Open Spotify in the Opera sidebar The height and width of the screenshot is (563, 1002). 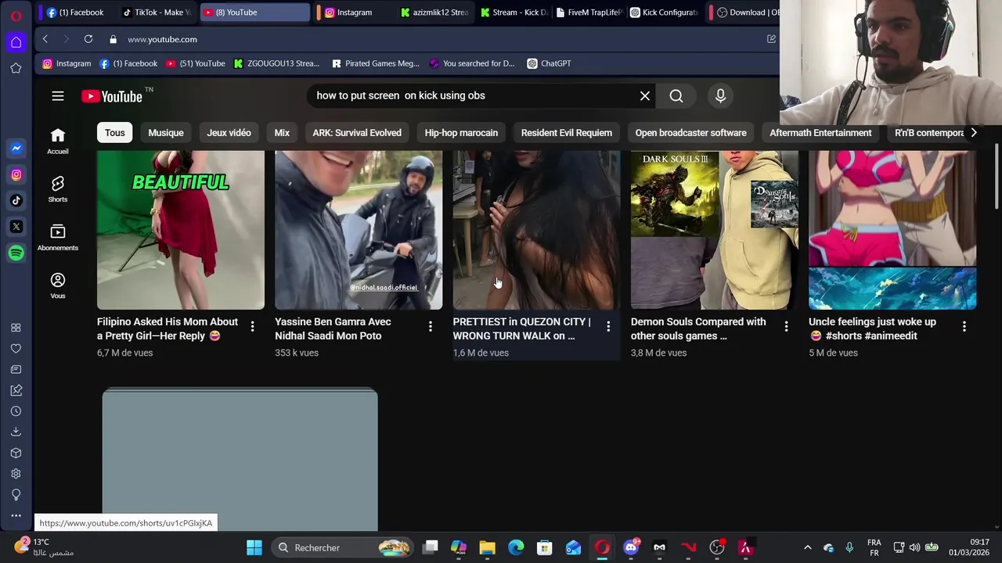16,253
